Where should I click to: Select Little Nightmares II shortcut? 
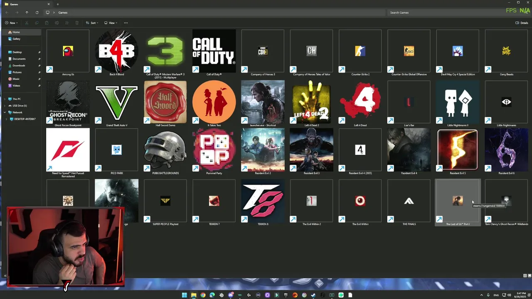tap(458, 104)
